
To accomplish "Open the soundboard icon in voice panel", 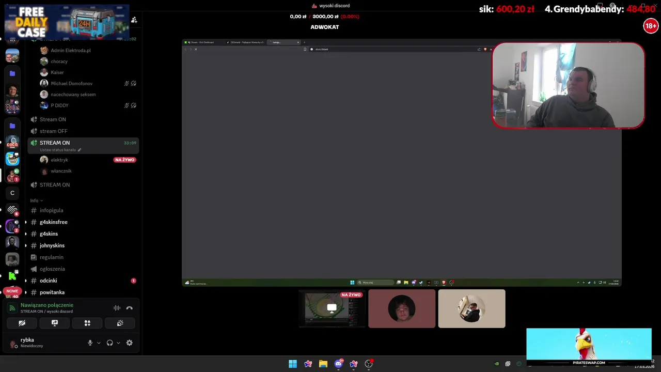I will tap(120, 323).
